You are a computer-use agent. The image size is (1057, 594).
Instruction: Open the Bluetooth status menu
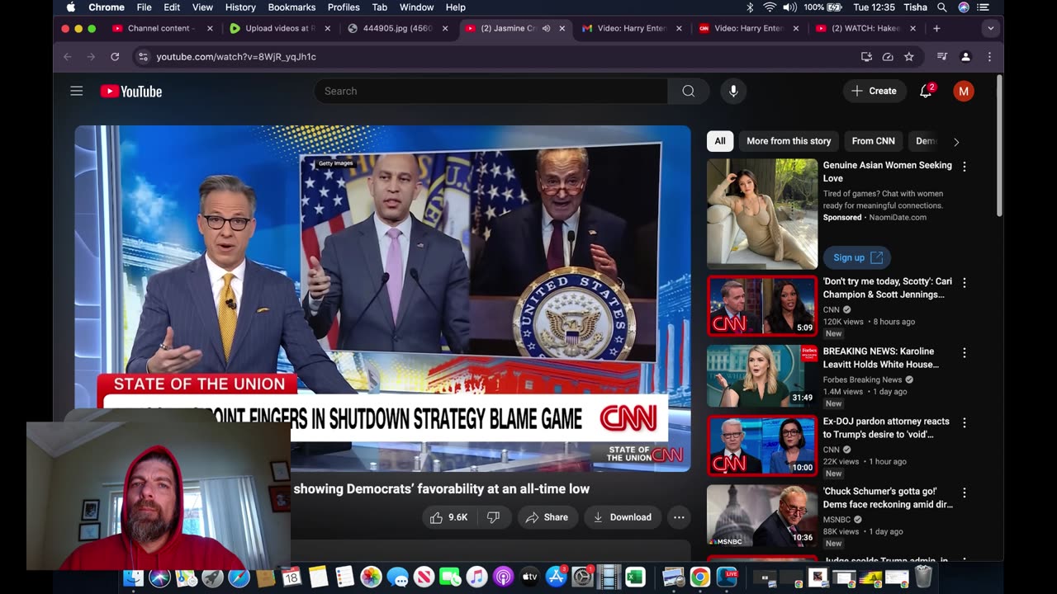pos(750,7)
